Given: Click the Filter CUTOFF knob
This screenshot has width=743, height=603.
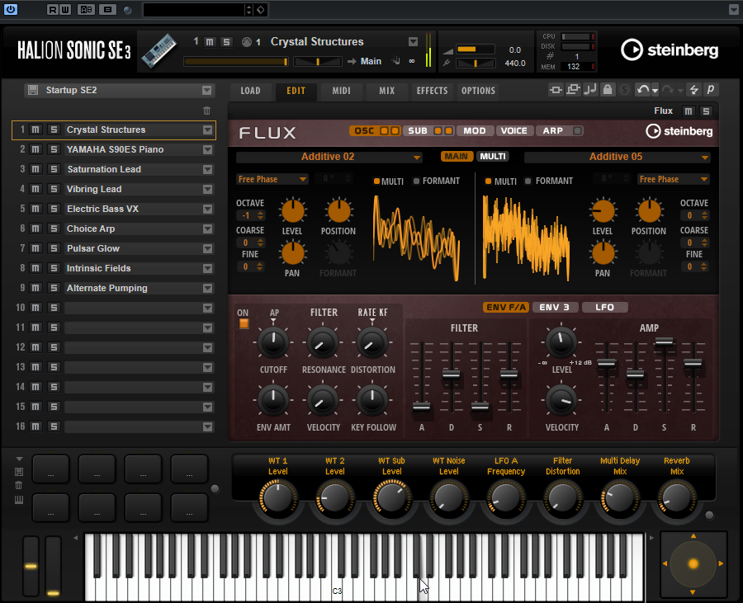Looking at the screenshot, I should 273,342.
